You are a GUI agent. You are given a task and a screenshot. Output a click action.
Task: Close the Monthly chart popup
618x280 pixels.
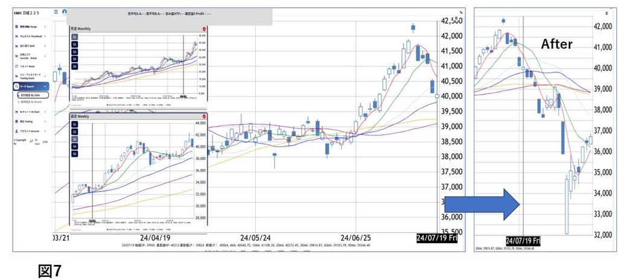pyautogui.click(x=204, y=29)
